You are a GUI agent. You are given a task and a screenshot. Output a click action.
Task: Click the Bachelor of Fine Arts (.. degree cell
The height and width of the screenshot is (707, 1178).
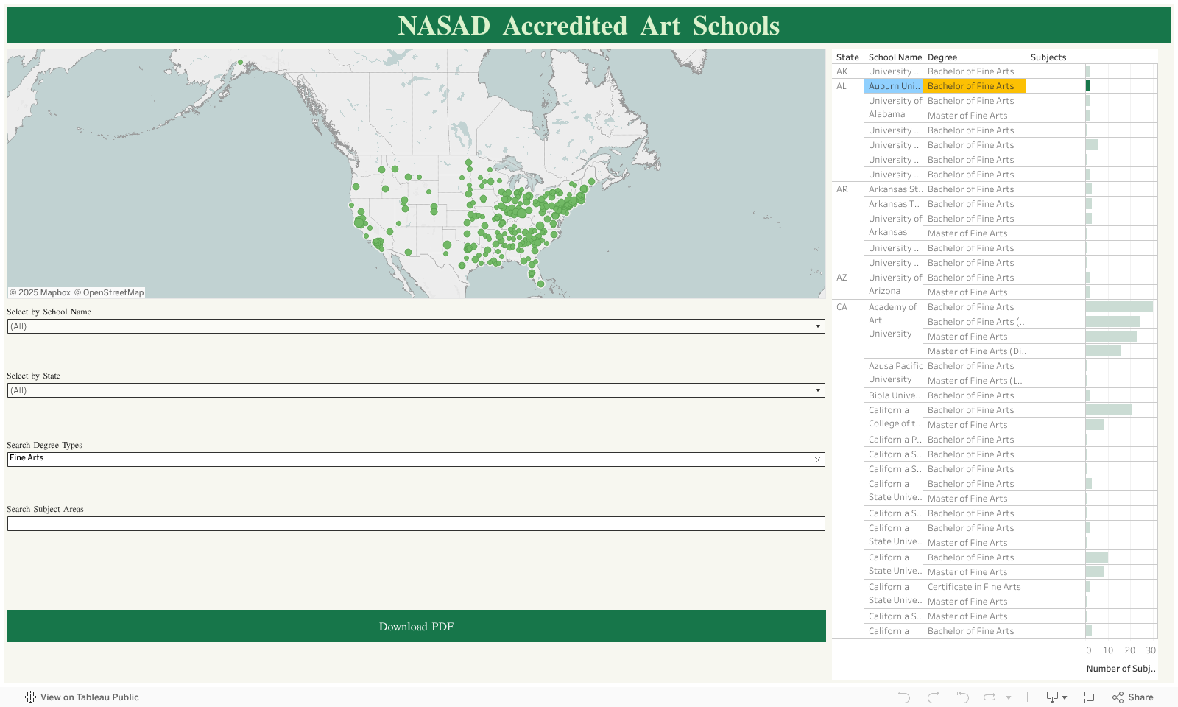(x=976, y=322)
